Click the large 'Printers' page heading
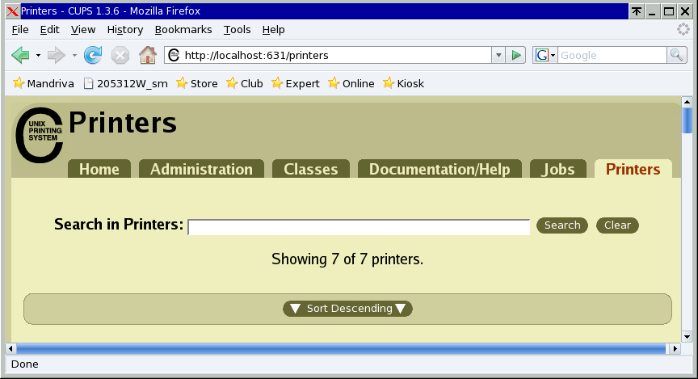The width and height of the screenshot is (698, 379). click(123, 123)
